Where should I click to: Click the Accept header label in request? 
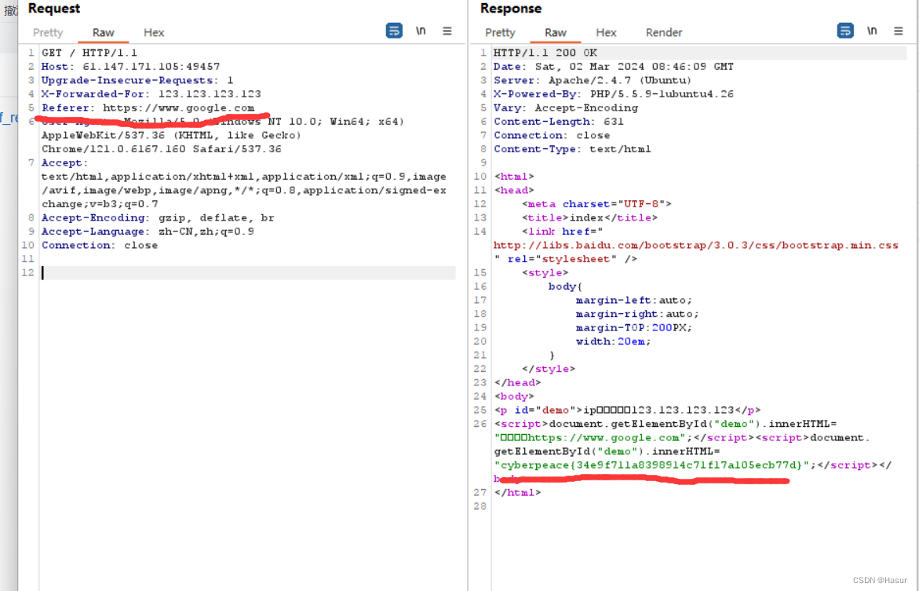coord(64,162)
